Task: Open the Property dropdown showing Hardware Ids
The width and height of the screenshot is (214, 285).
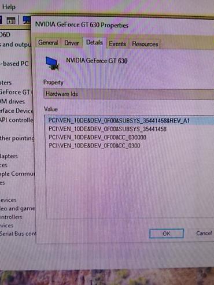Action: [x=129, y=94]
